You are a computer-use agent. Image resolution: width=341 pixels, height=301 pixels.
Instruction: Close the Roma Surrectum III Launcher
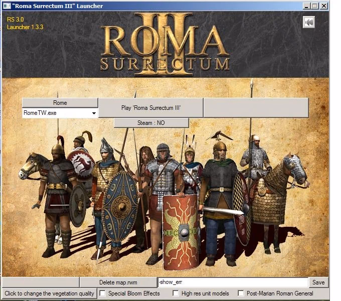coord(324,6)
